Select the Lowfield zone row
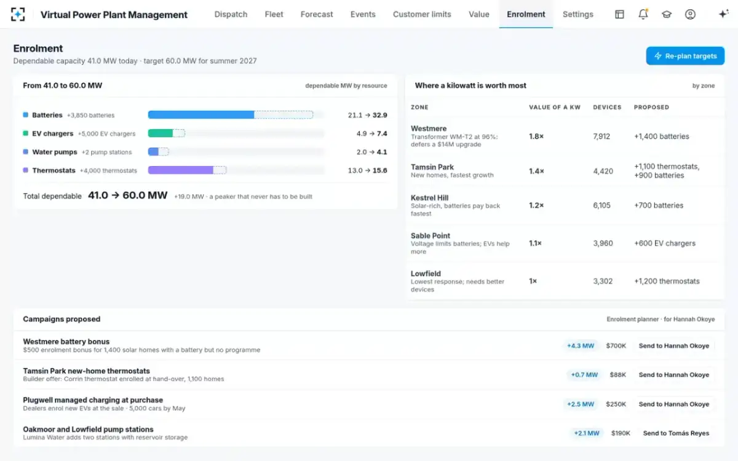 click(x=565, y=281)
